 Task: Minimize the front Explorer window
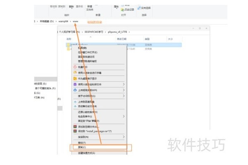click(193, 28)
